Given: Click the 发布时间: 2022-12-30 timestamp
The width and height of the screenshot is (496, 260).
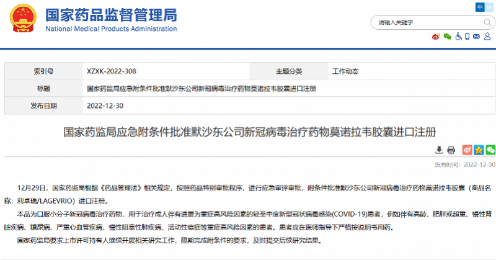Looking at the screenshot, I should point(465,164).
